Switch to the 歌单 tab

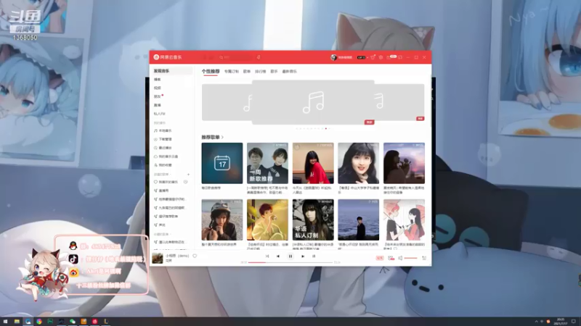(247, 71)
